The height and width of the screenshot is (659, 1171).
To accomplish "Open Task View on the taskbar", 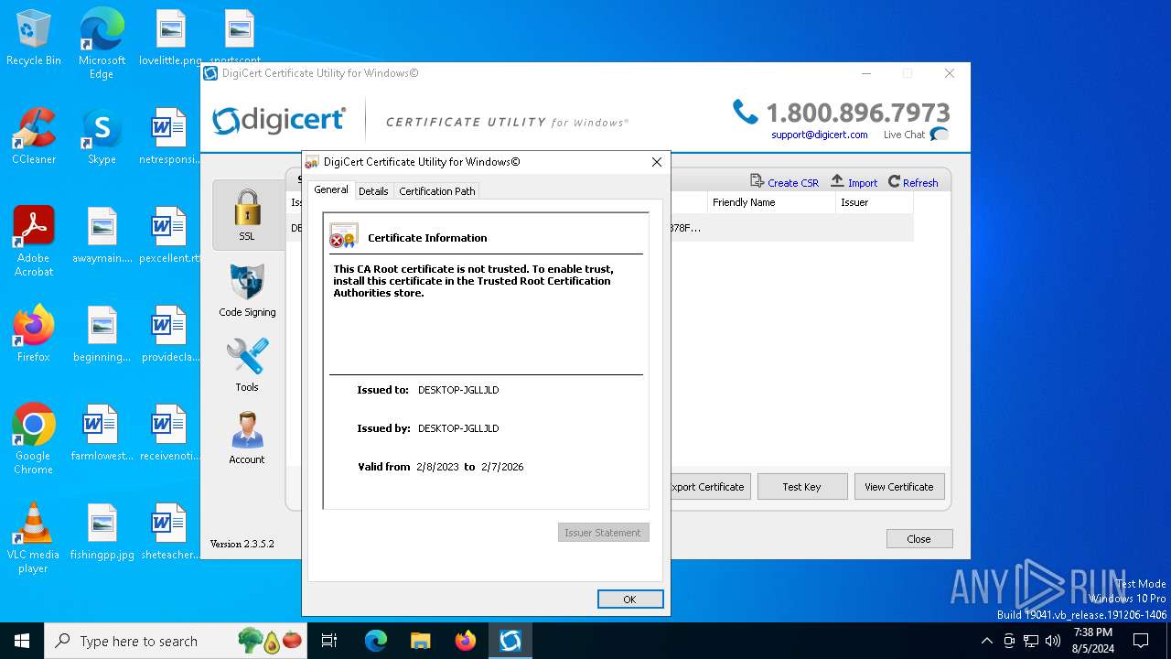I will (329, 641).
